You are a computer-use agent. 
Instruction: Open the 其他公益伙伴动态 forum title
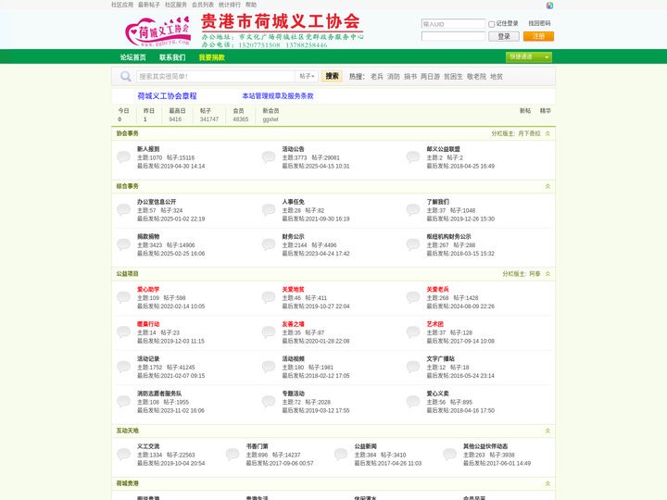[485, 446]
